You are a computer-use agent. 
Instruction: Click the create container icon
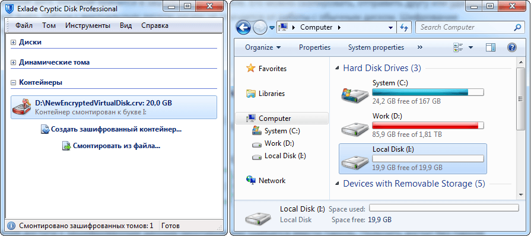coord(45,130)
